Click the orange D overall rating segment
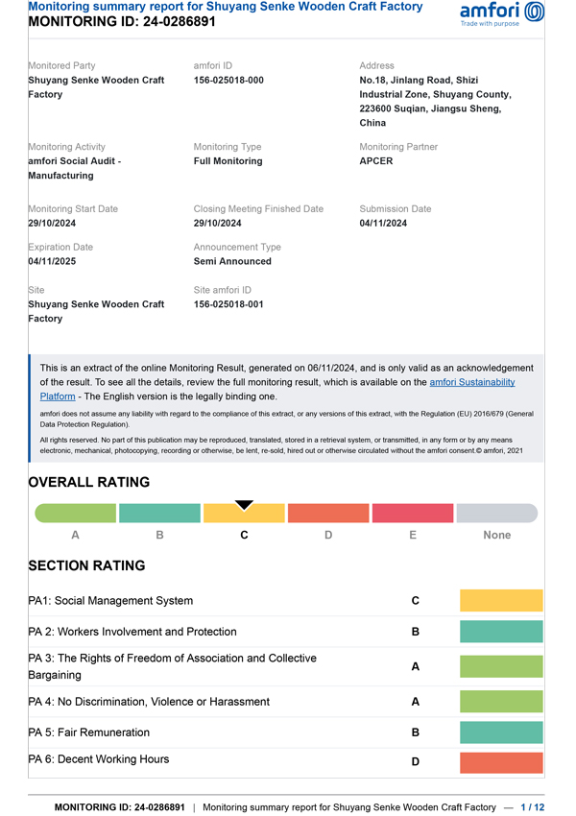Viewport: 576px width, 816px height. point(328,514)
